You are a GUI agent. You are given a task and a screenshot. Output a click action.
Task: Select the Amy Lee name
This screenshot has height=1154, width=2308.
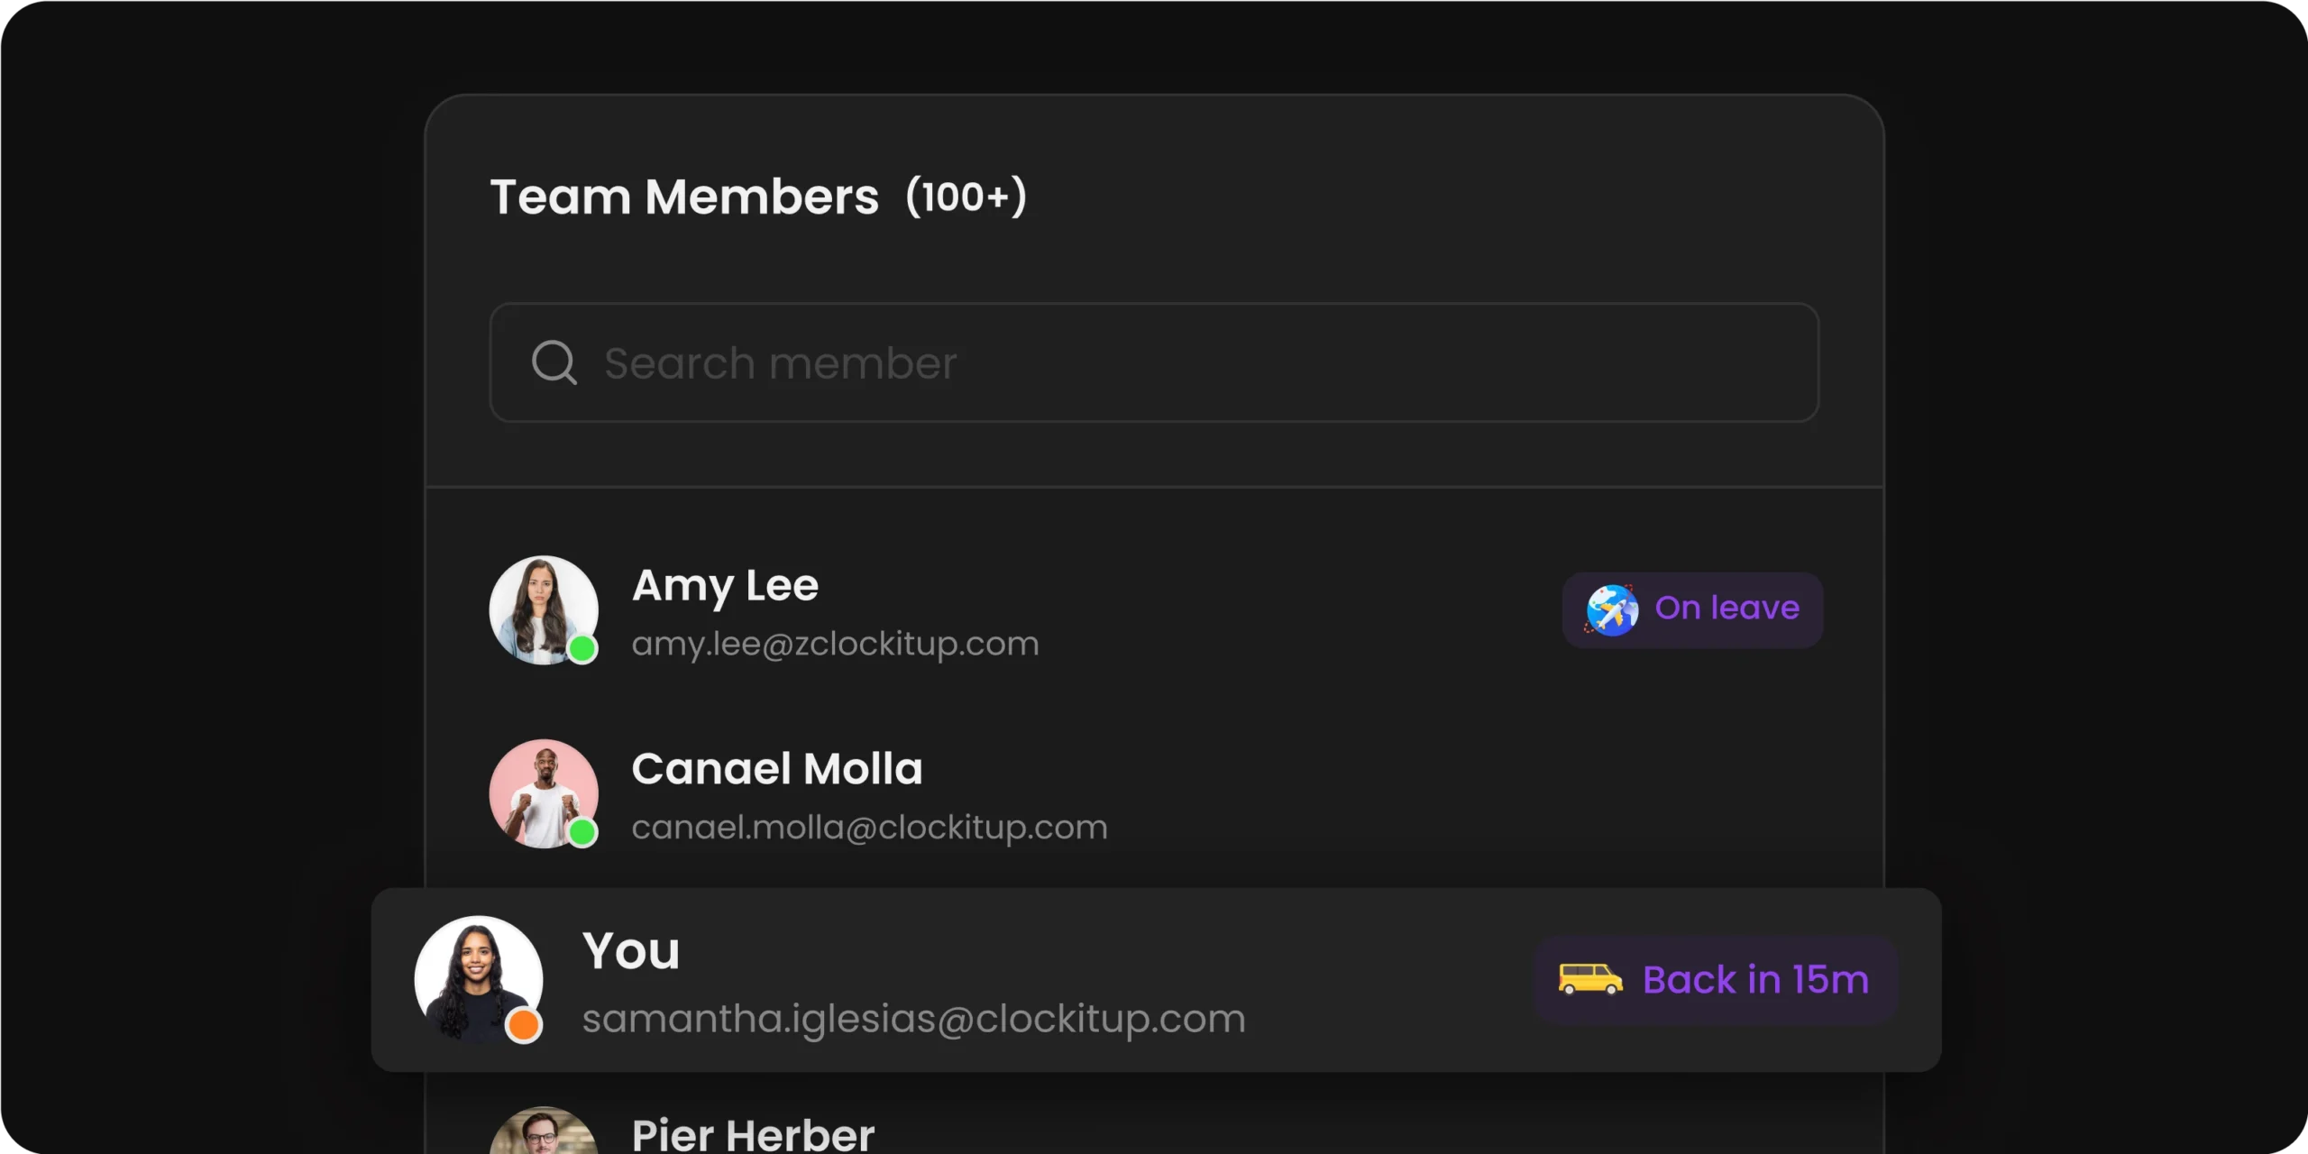(725, 587)
